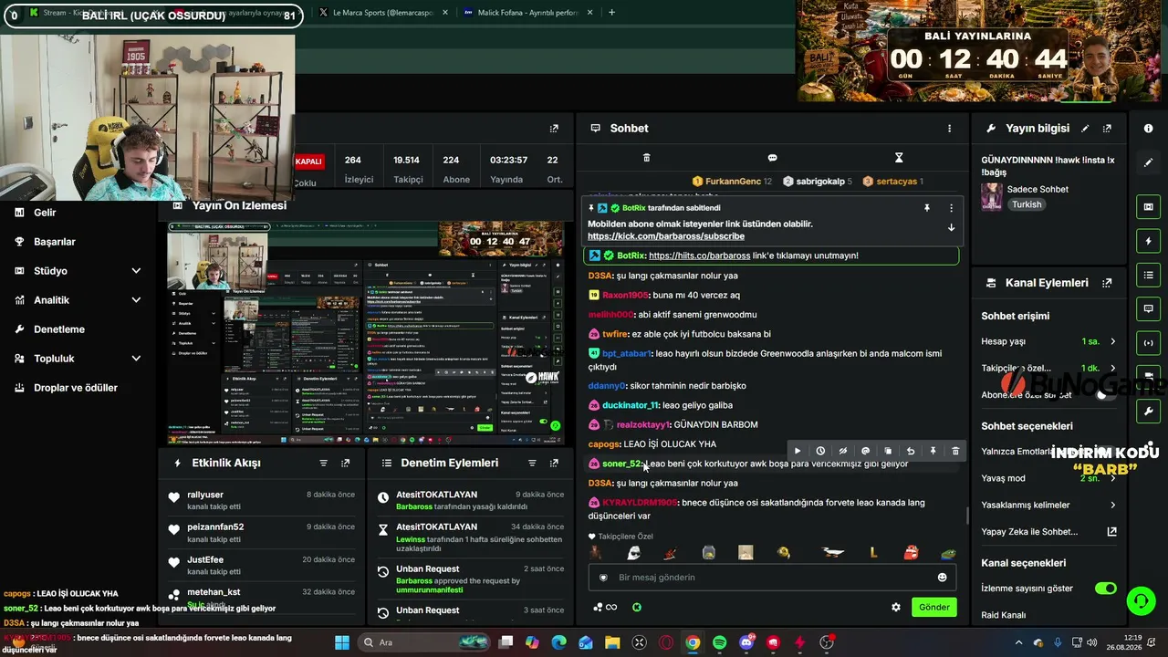
Task: Click the pin icon on BotRix pinned message
Action: [927, 208]
